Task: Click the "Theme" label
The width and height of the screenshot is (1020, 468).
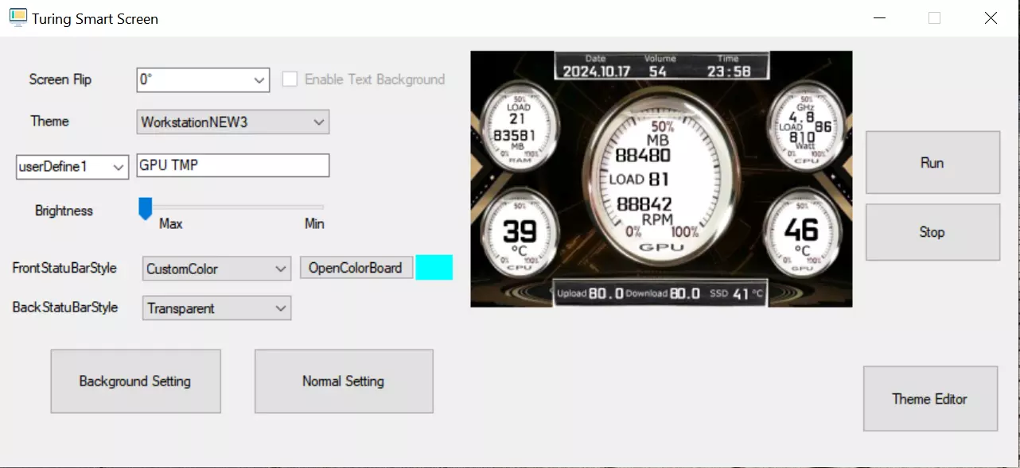Action: (50, 121)
